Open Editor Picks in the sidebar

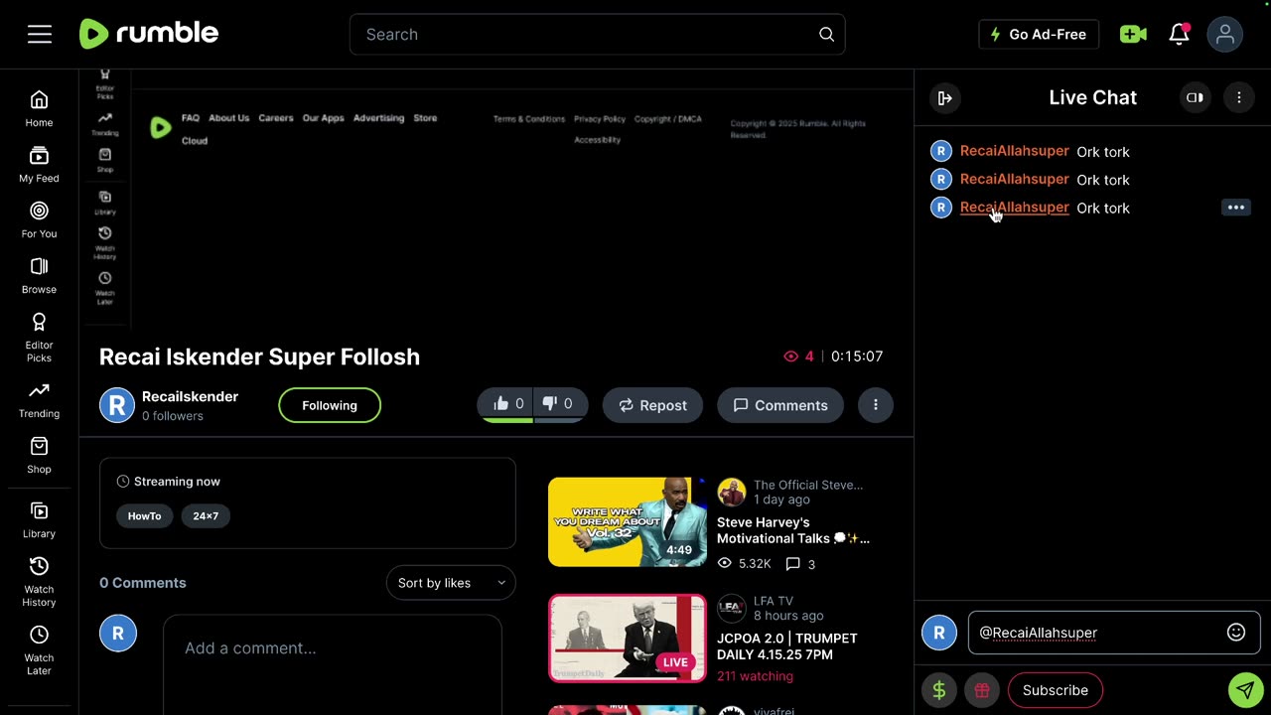(39, 338)
